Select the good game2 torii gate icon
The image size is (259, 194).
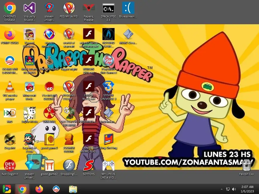click(x=49, y=165)
